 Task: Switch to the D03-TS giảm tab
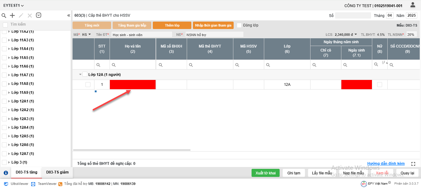click(57, 172)
